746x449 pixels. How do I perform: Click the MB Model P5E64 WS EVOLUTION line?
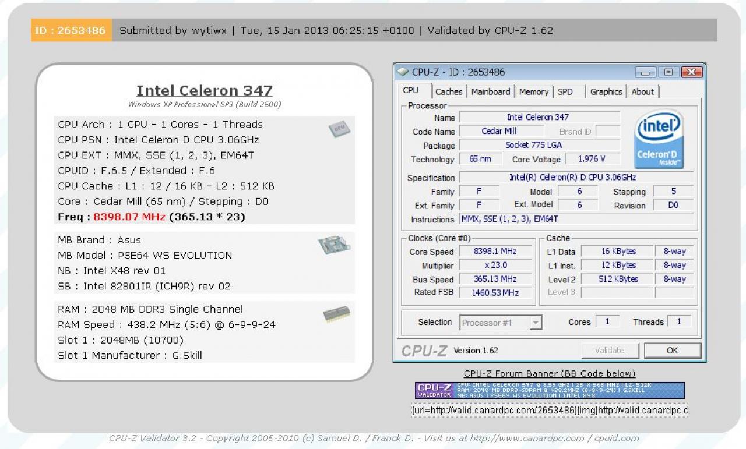[x=145, y=256]
